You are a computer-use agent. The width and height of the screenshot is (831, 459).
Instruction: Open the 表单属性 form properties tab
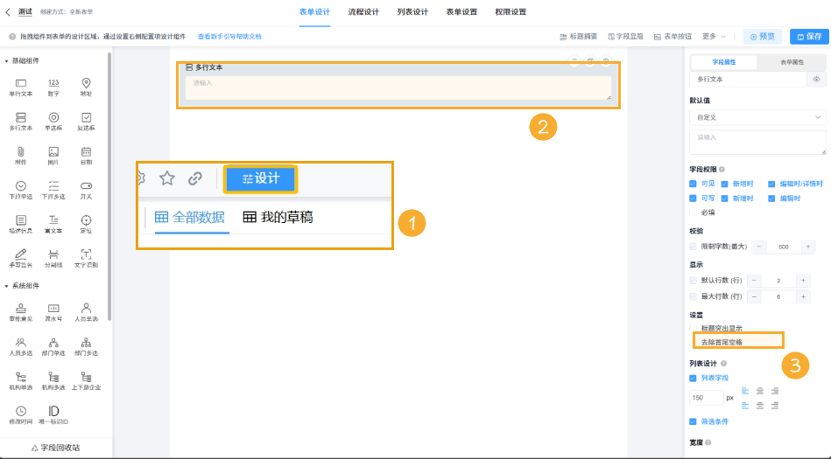click(x=792, y=62)
